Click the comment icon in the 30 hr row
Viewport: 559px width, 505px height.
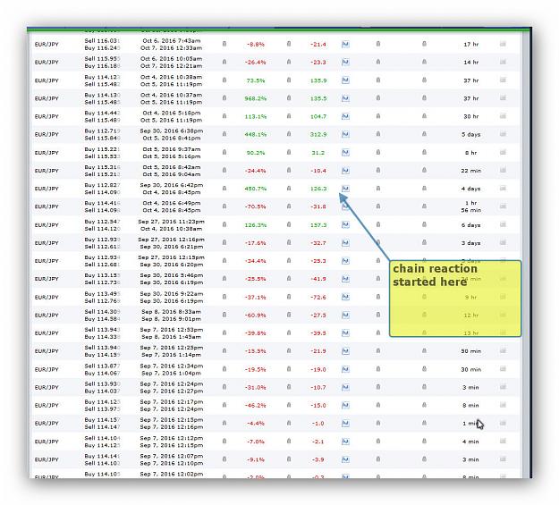(503, 116)
